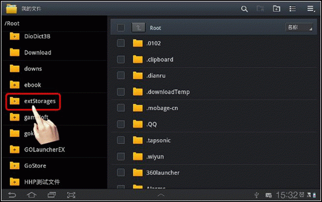Open the overflow menu icon at top right

(311, 9)
